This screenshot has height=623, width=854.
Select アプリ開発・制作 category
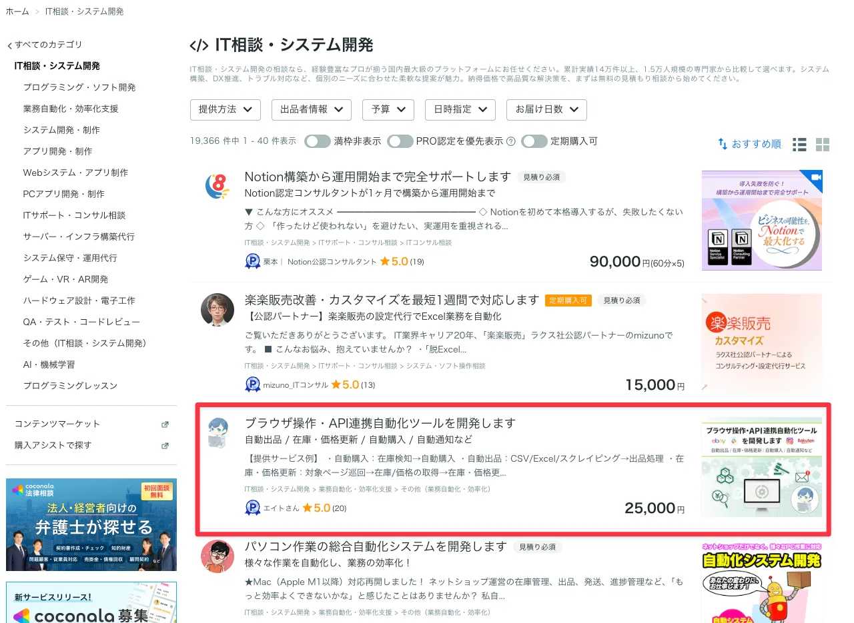(57, 151)
